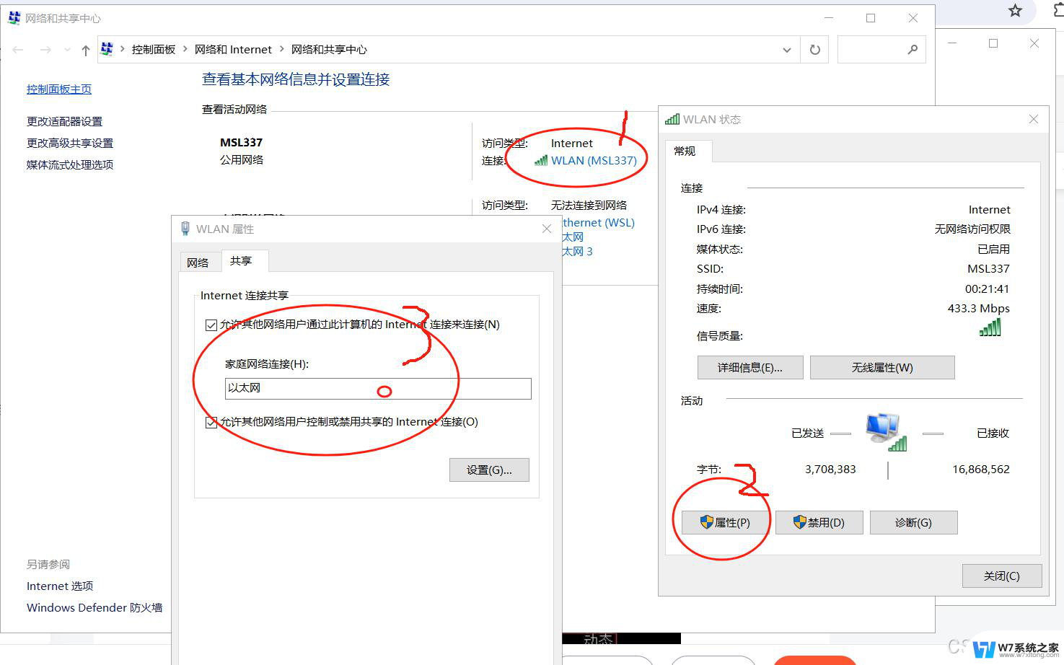Open the 以太网 3 connection link
This screenshot has height=665, width=1064.
click(577, 252)
